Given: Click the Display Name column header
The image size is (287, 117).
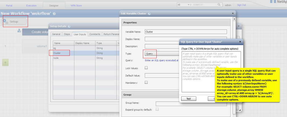Looking at the screenshot, I should 85,43.
